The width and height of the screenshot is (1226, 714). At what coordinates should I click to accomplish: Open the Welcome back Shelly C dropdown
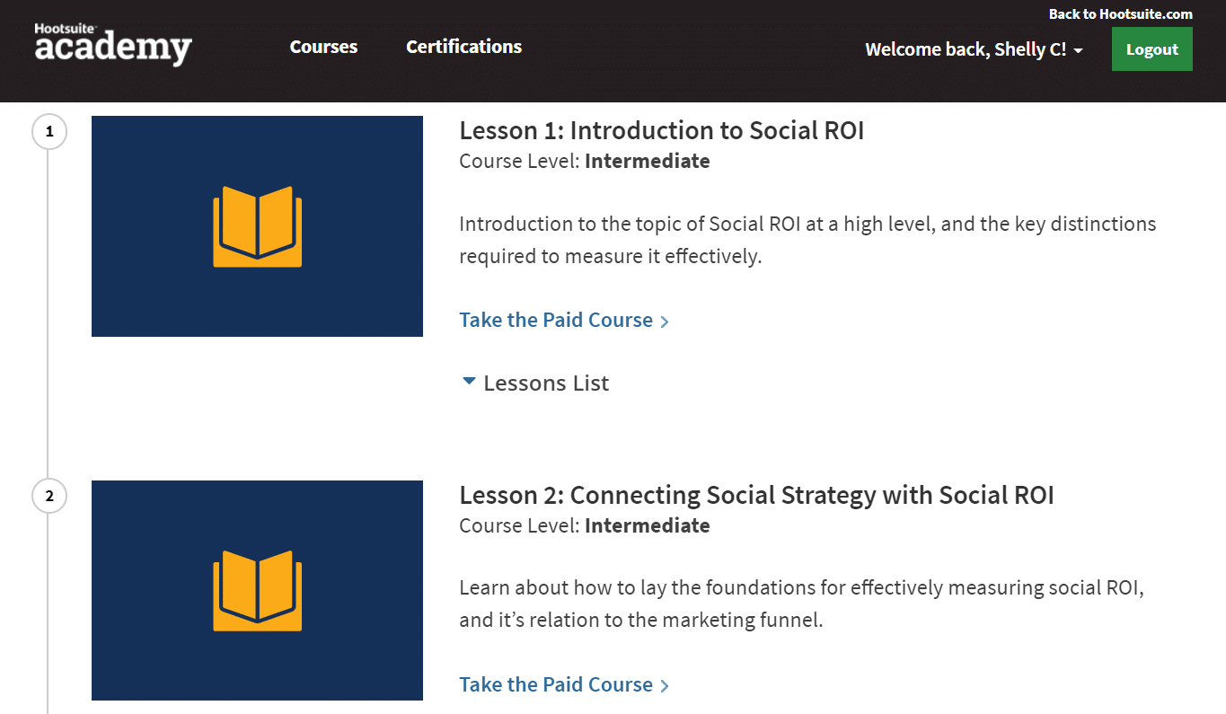[x=966, y=49]
